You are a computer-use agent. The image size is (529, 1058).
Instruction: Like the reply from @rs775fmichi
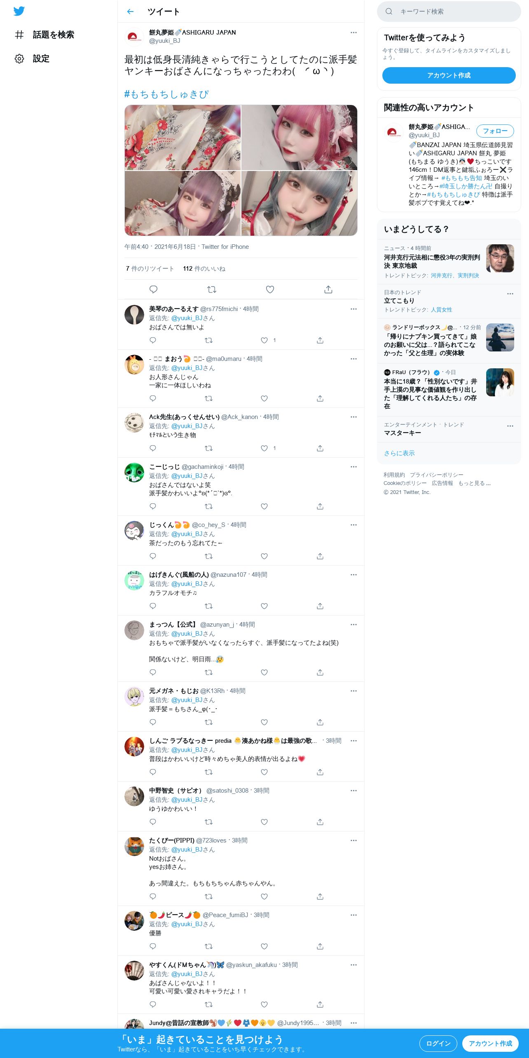click(x=264, y=340)
